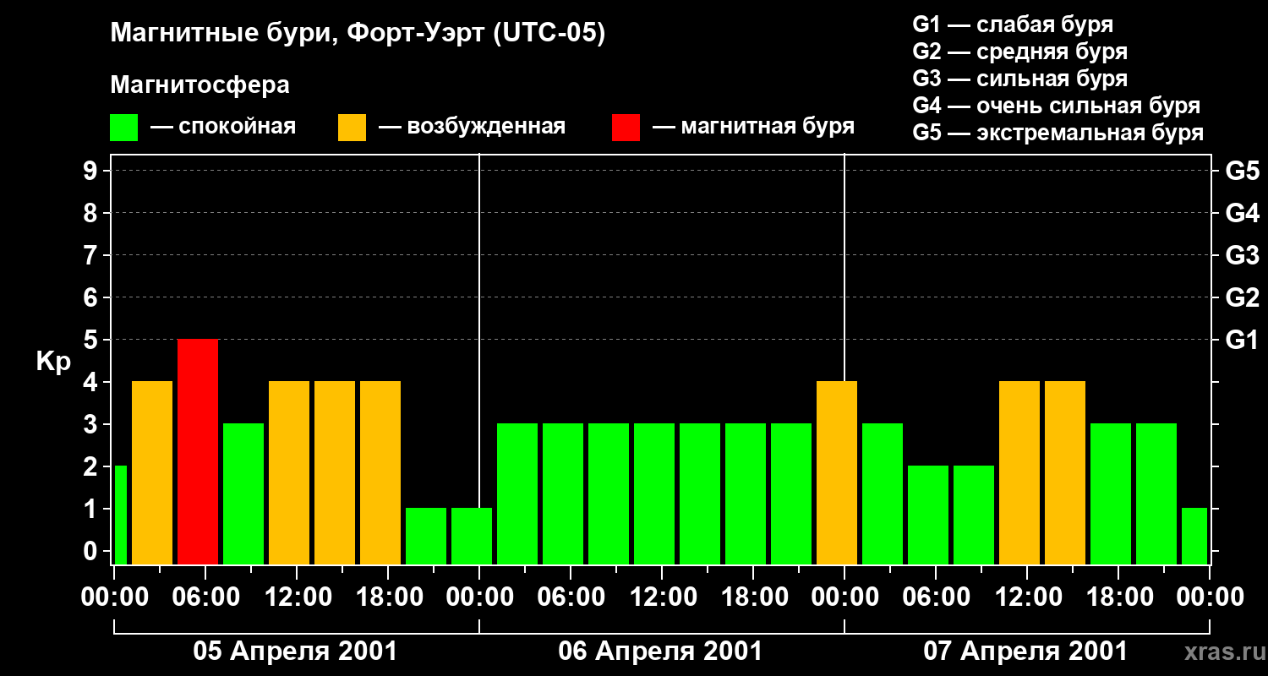Click the Kp 2 bar above 06:00 on 07 April

click(928, 515)
